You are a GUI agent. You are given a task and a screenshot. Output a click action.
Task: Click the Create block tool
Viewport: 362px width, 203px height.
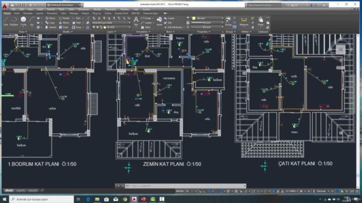169,18
